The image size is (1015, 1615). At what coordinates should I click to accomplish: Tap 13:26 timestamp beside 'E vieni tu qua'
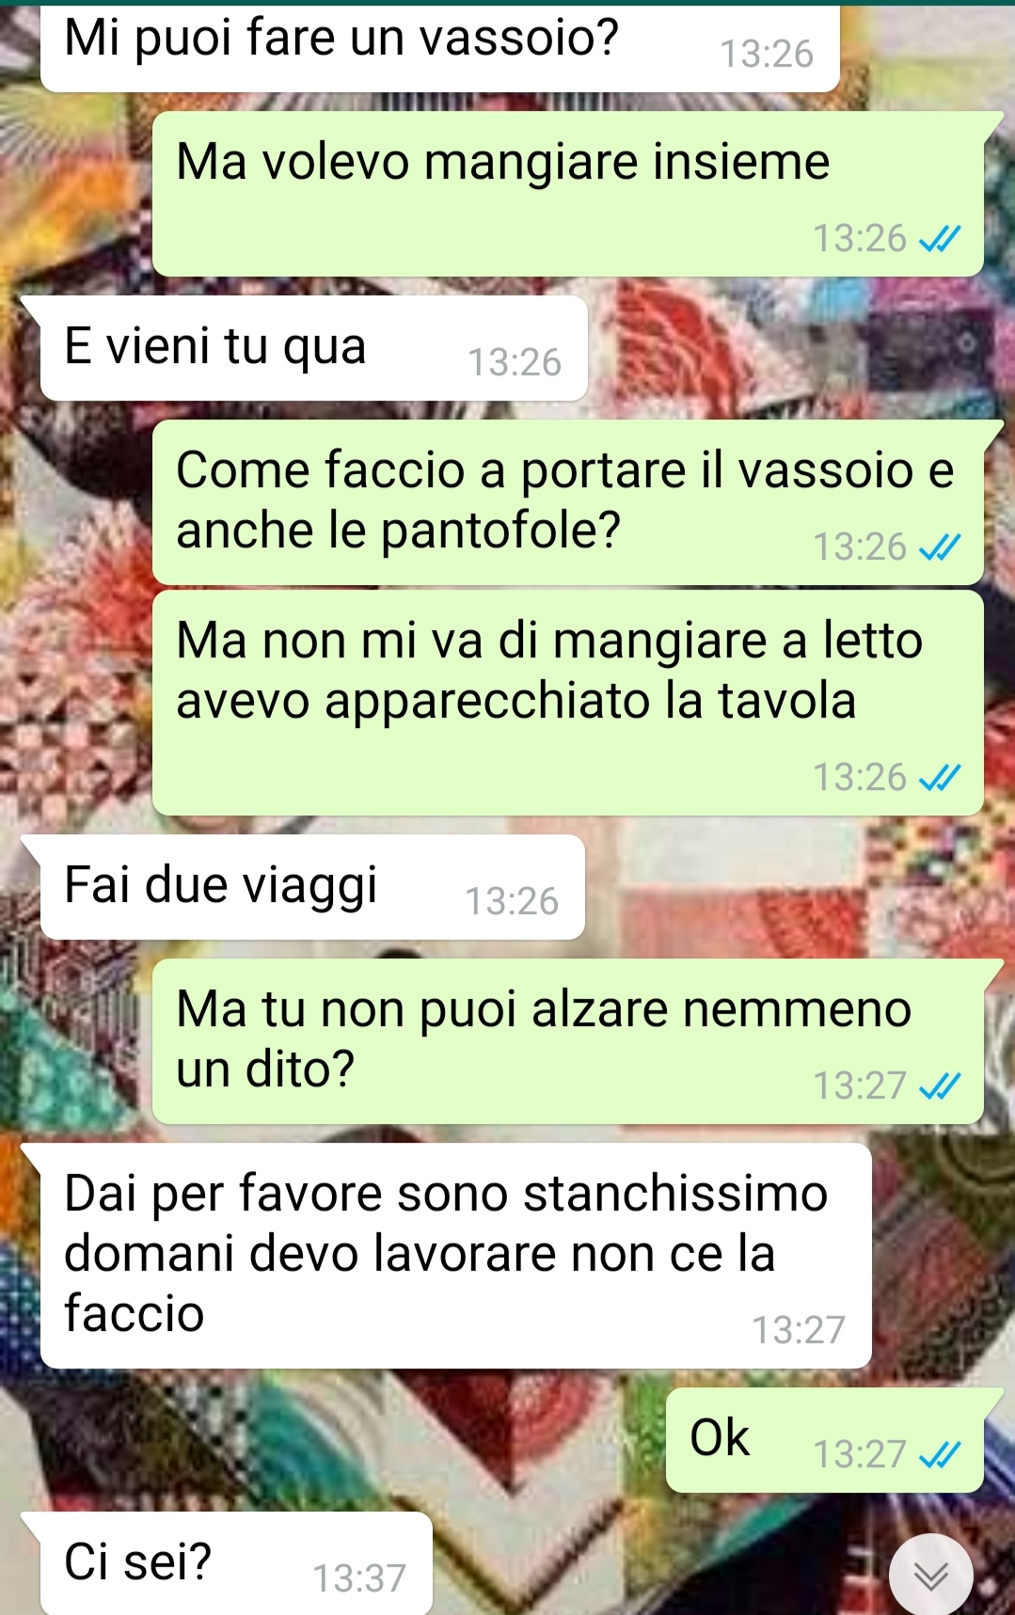pos(515,362)
